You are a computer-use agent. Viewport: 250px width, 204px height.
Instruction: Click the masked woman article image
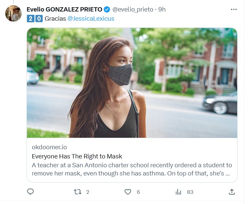[x=132, y=83]
